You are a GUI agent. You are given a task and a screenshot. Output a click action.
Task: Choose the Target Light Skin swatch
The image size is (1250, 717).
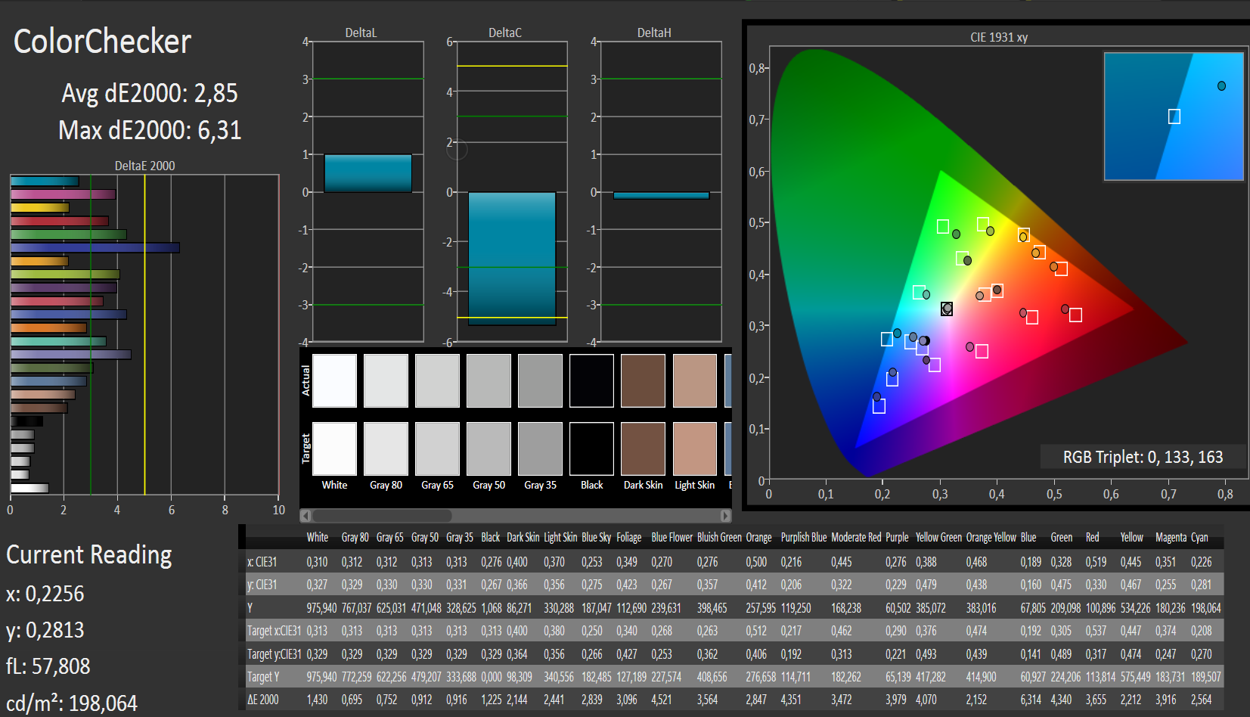pos(694,449)
